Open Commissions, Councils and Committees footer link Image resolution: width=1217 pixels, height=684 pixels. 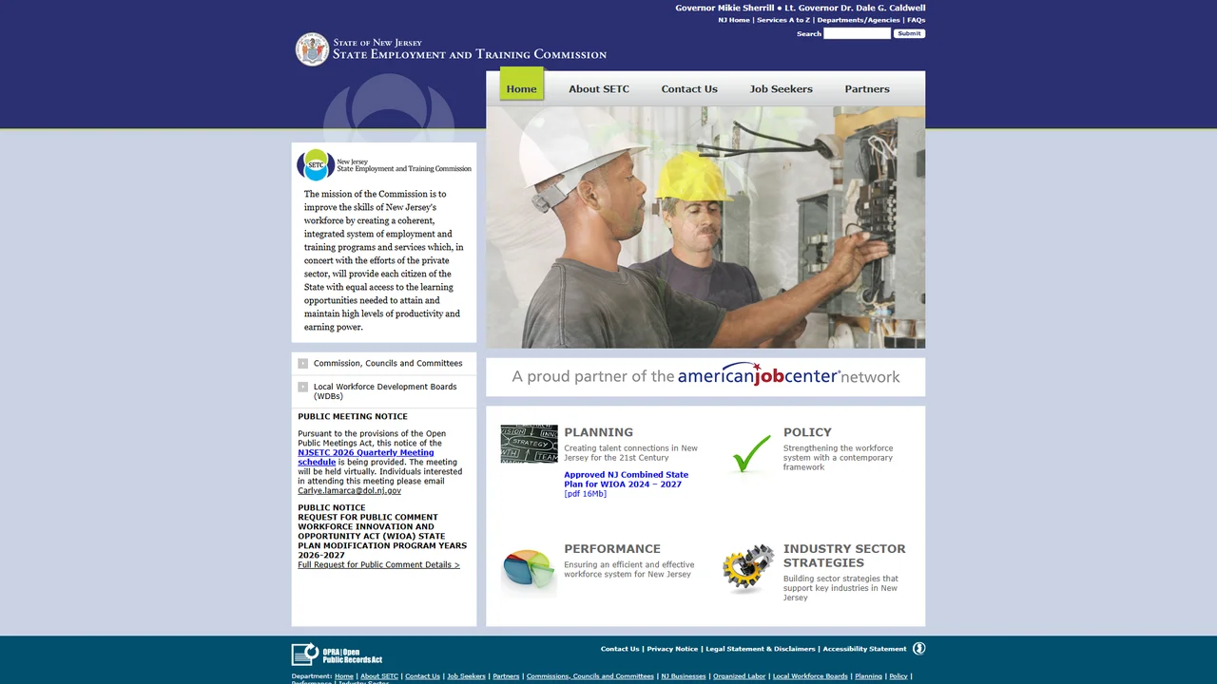[x=590, y=676]
